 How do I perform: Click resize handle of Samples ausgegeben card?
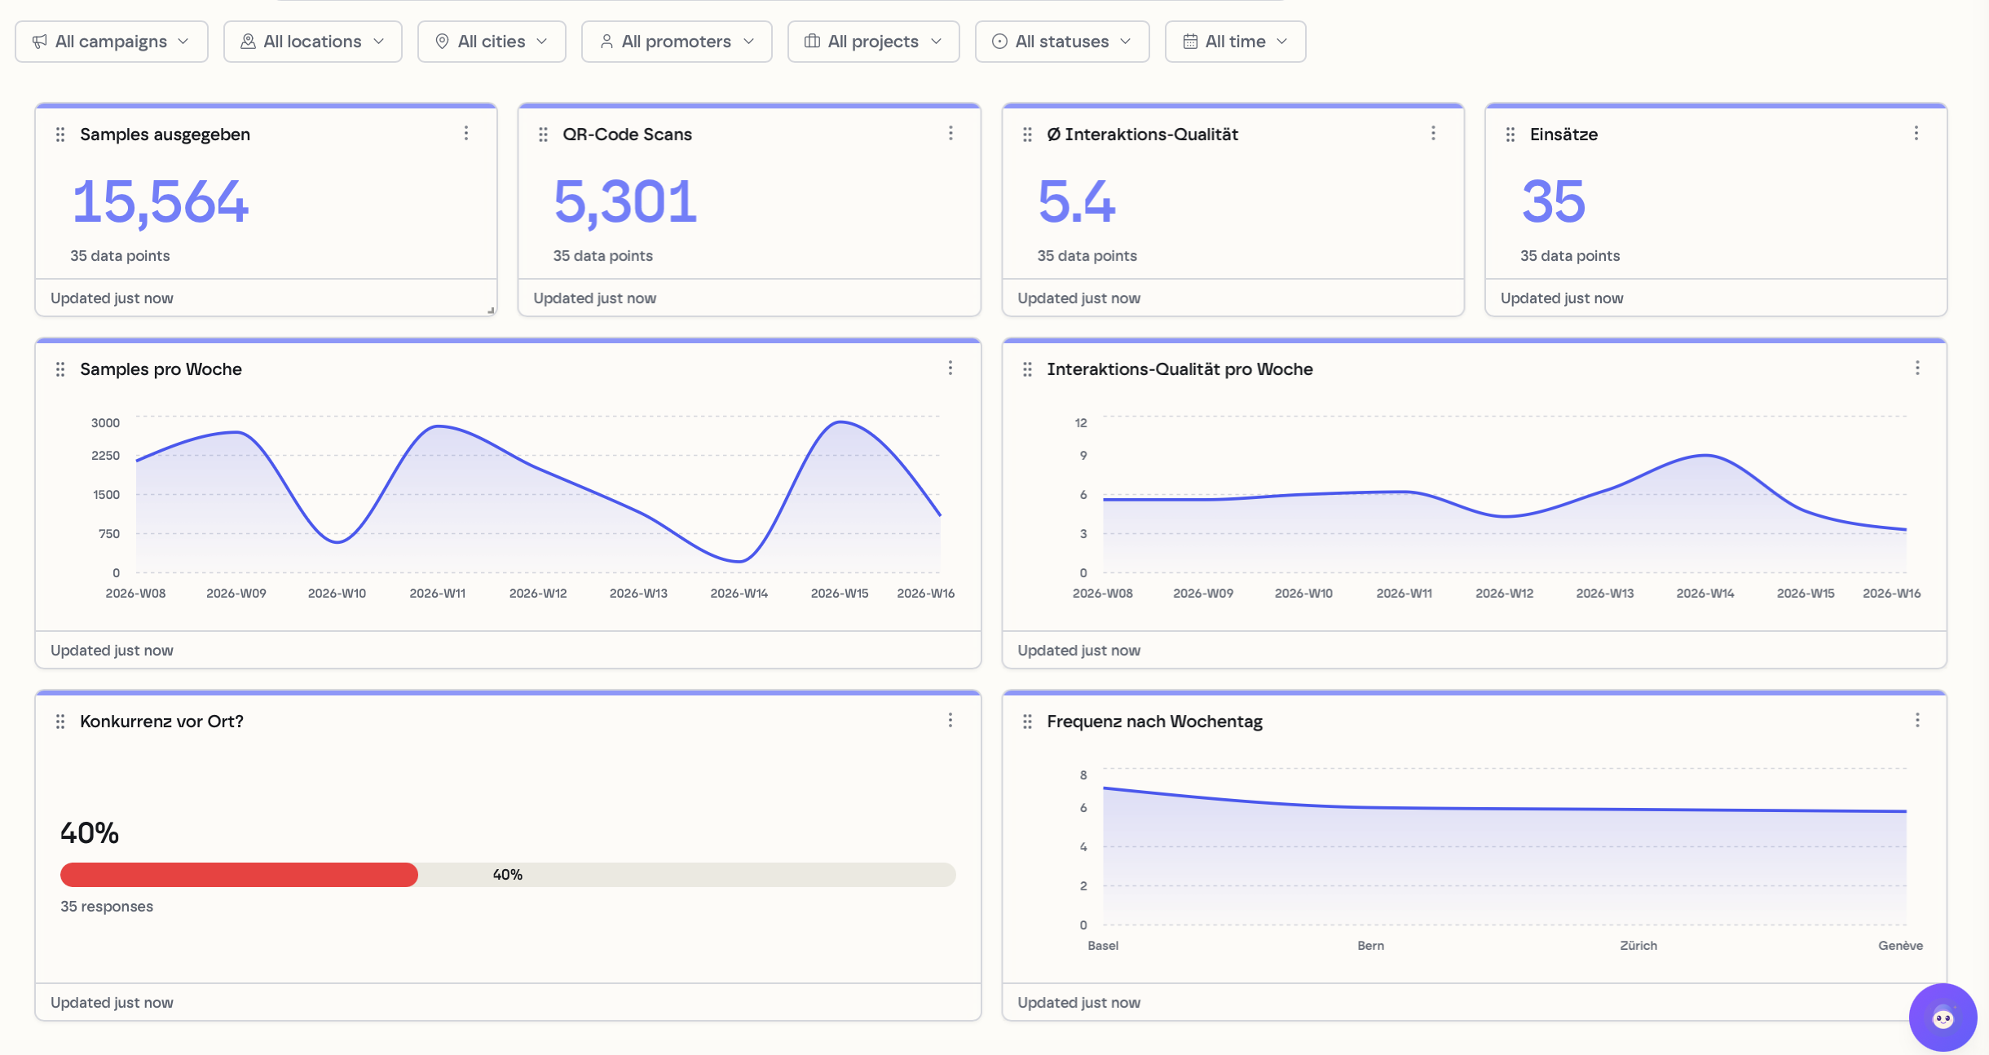pyautogui.click(x=491, y=310)
